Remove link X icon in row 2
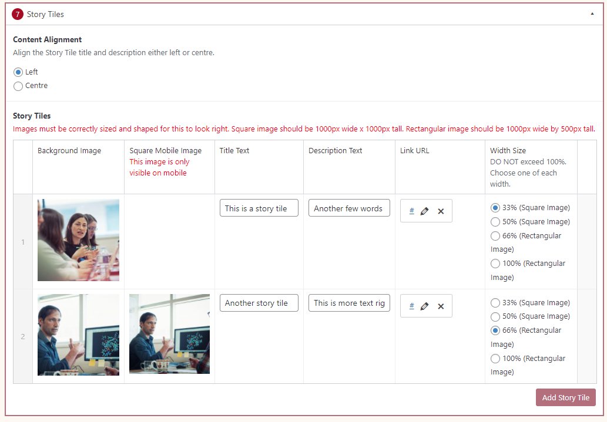 [441, 306]
